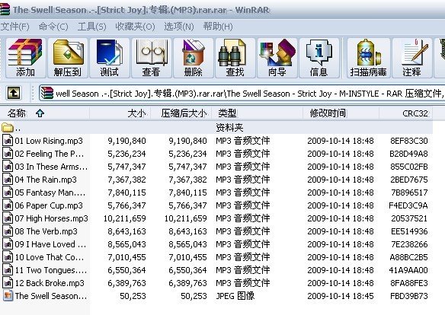This screenshot has height=315, width=445.
Task: Click file icon of 01 Low Rising.mp3
Action: tap(8, 141)
